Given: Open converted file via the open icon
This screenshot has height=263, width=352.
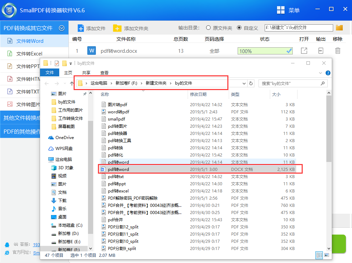Looking at the screenshot, I should (x=304, y=51).
